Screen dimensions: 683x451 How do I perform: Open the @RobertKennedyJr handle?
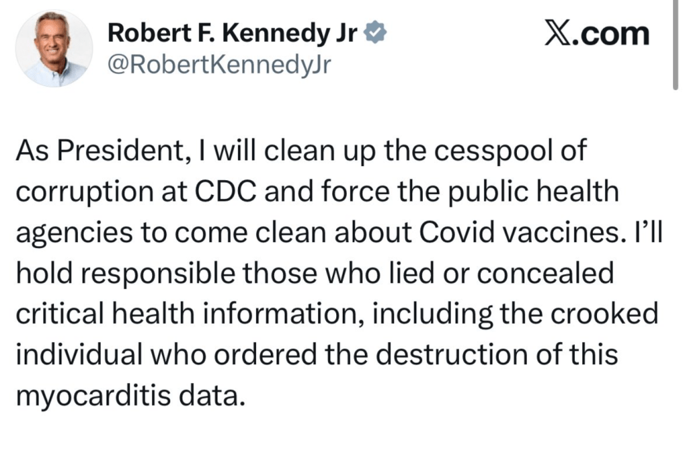pyautogui.click(x=219, y=65)
